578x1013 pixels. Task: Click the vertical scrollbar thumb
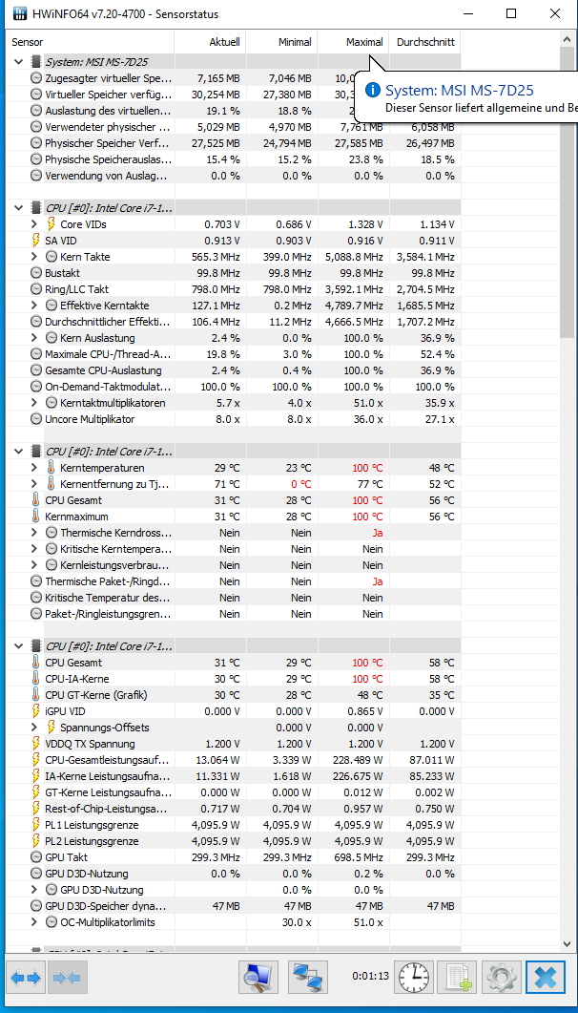pos(568,192)
